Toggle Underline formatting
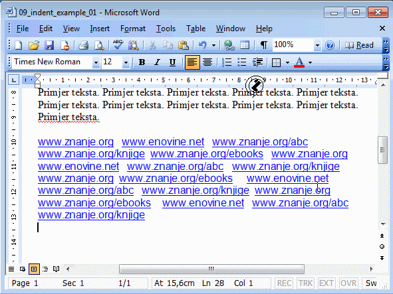The width and height of the screenshot is (393, 294). (x=172, y=62)
